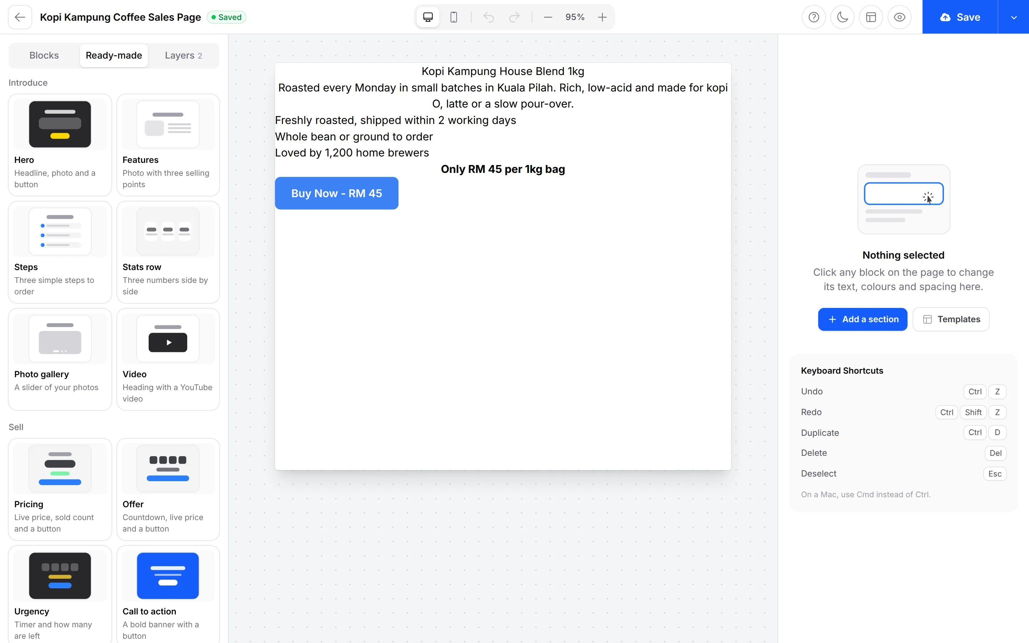The width and height of the screenshot is (1029, 643).
Task: Click the Buy Now - RM 45 button
Action: (x=336, y=193)
